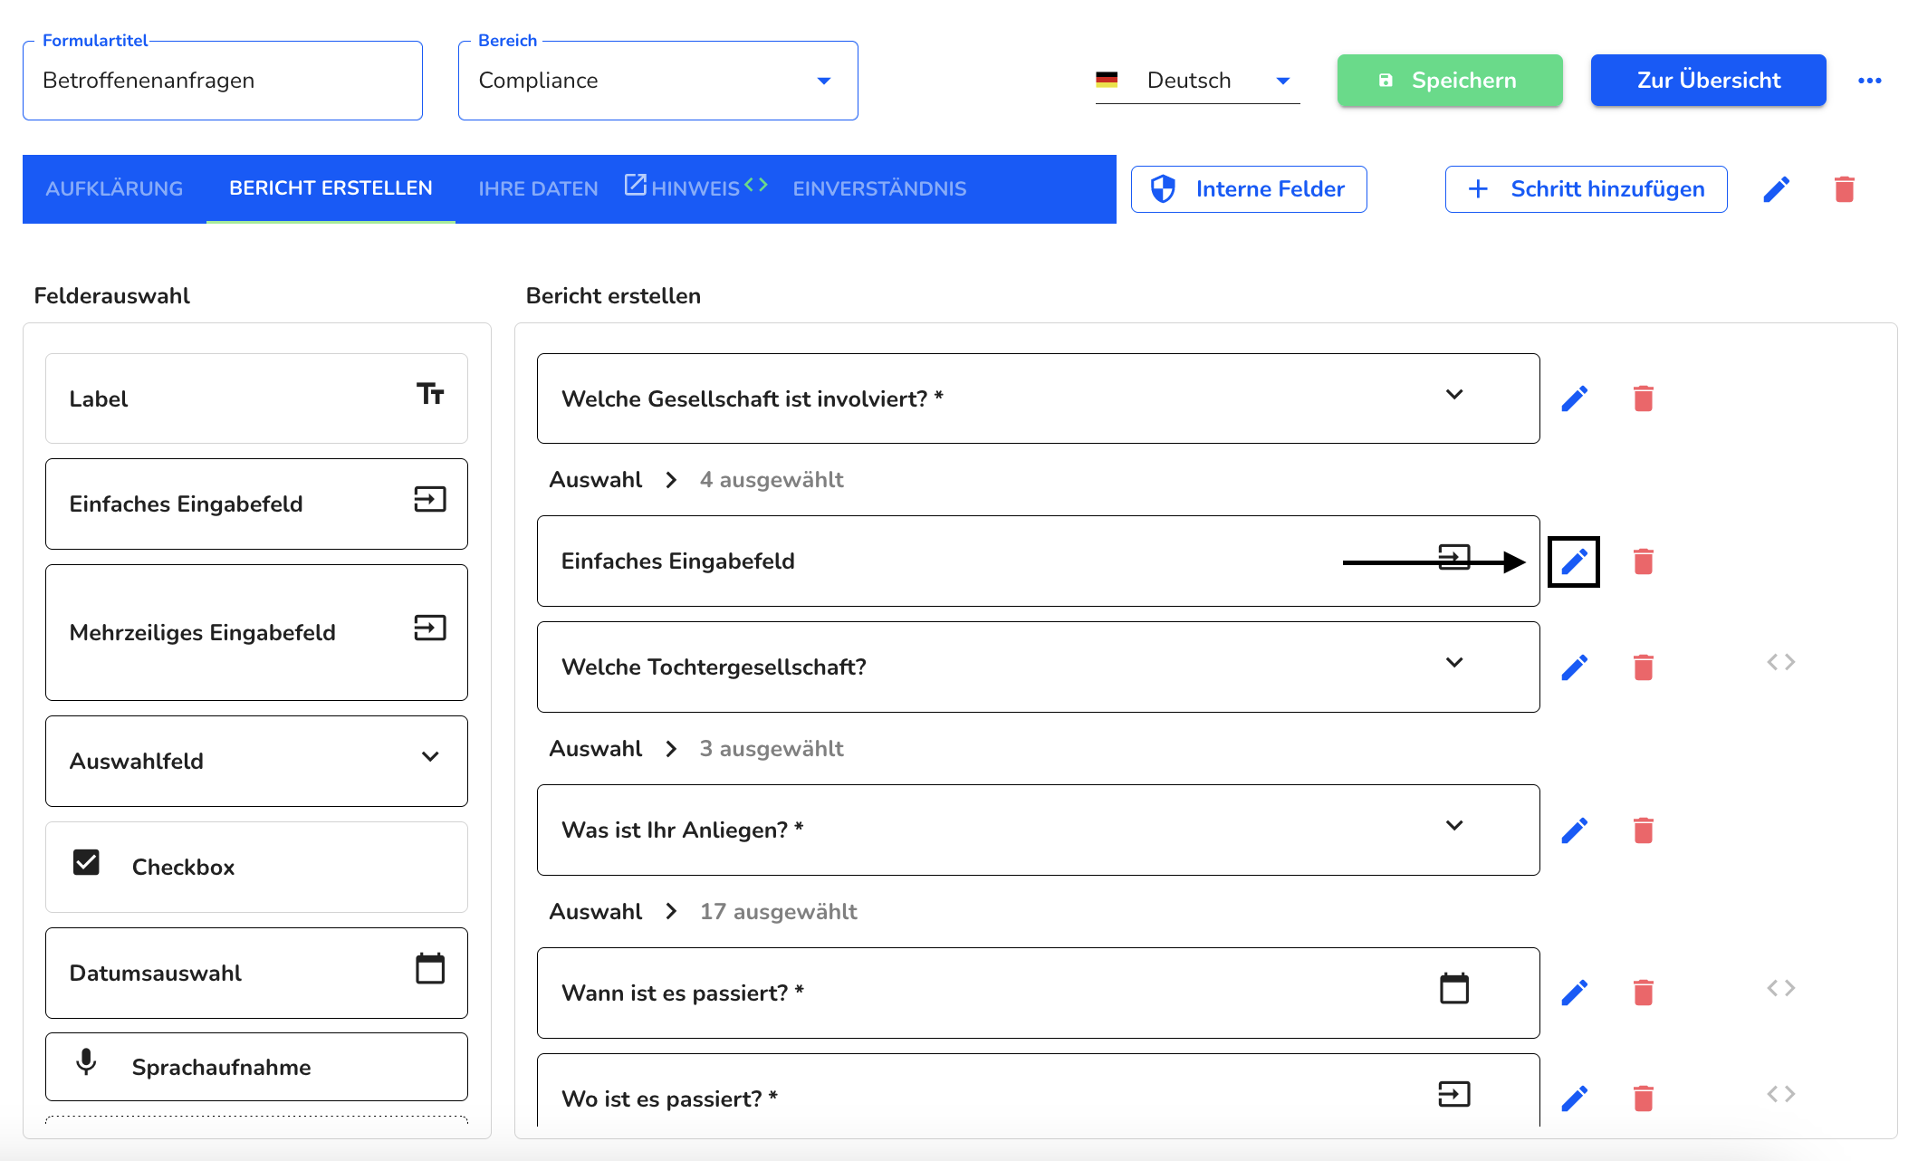Viewport: 1918px width, 1161px height.
Task: Click pencil icon for Einfaches Eingabefeld row
Action: coord(1574,561)
